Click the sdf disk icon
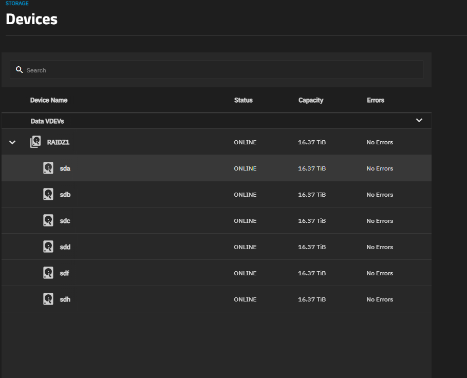This screenshot has height=378, width=467. pos(48,273)
